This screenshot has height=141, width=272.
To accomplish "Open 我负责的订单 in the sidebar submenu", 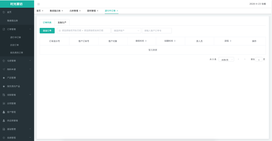I will click(x=17, y=53).
